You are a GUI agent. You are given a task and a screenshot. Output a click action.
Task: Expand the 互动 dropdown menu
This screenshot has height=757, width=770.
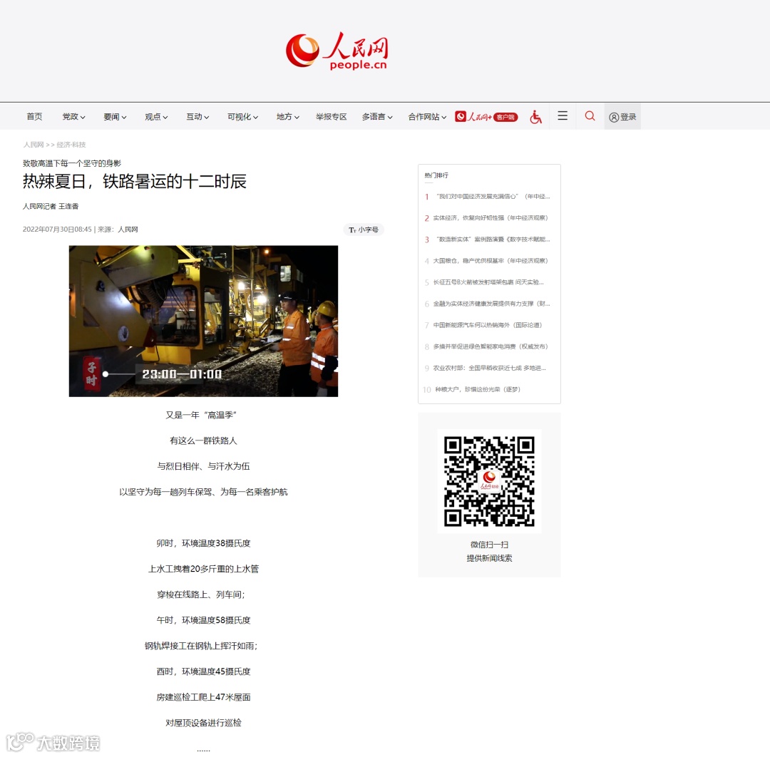pos(197,117)
